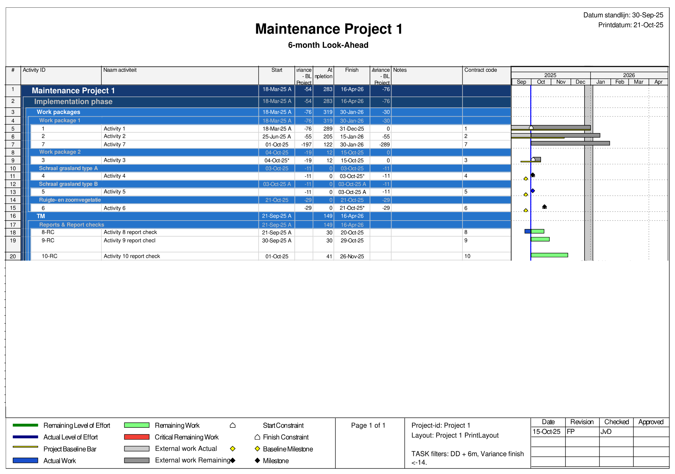Click the Activity ID column header
Screen dimensions: 675x474
coord(34,70)
